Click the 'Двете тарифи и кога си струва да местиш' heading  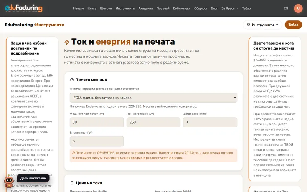[x=274, y=45]
